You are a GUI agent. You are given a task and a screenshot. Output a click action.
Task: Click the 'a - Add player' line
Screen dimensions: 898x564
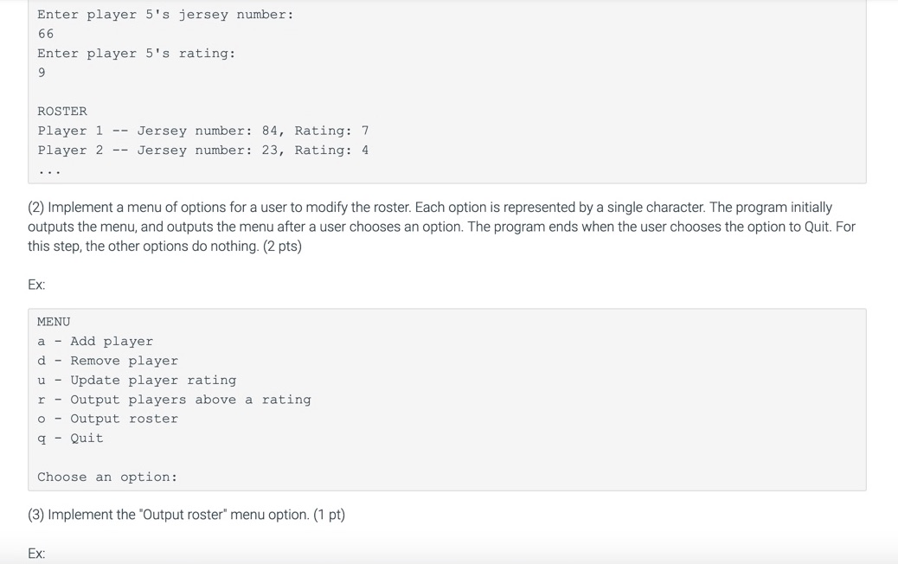pos(95,342)
